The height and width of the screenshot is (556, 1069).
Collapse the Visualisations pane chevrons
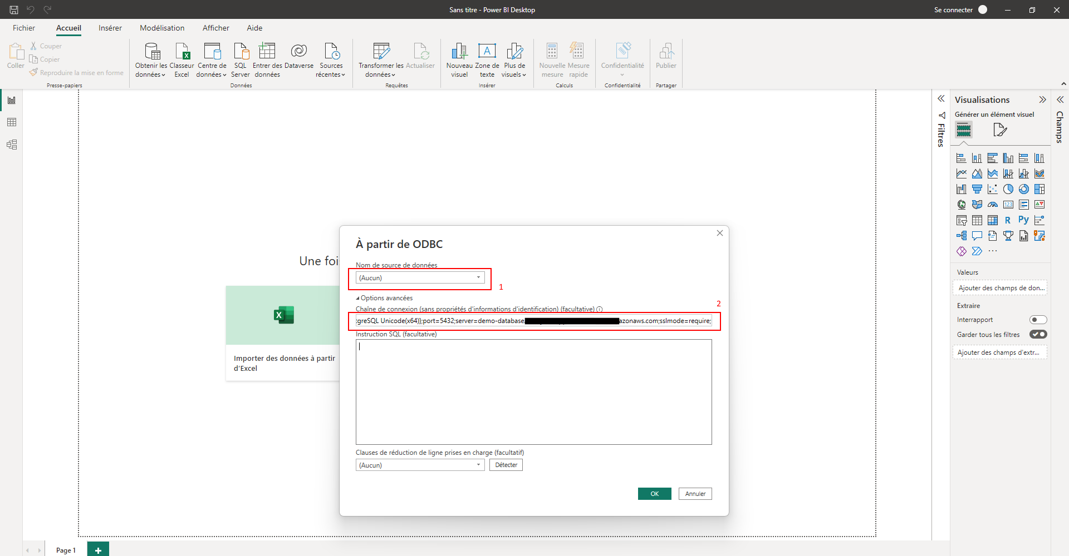1042,100
